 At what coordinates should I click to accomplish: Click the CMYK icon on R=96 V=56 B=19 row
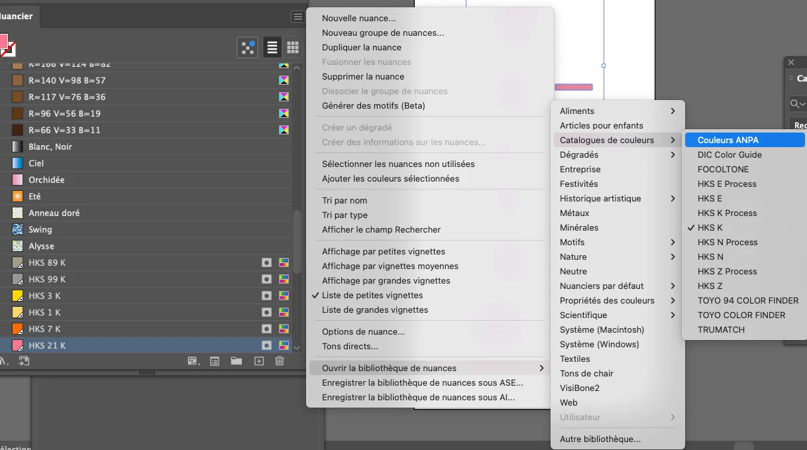click(284, 113)
